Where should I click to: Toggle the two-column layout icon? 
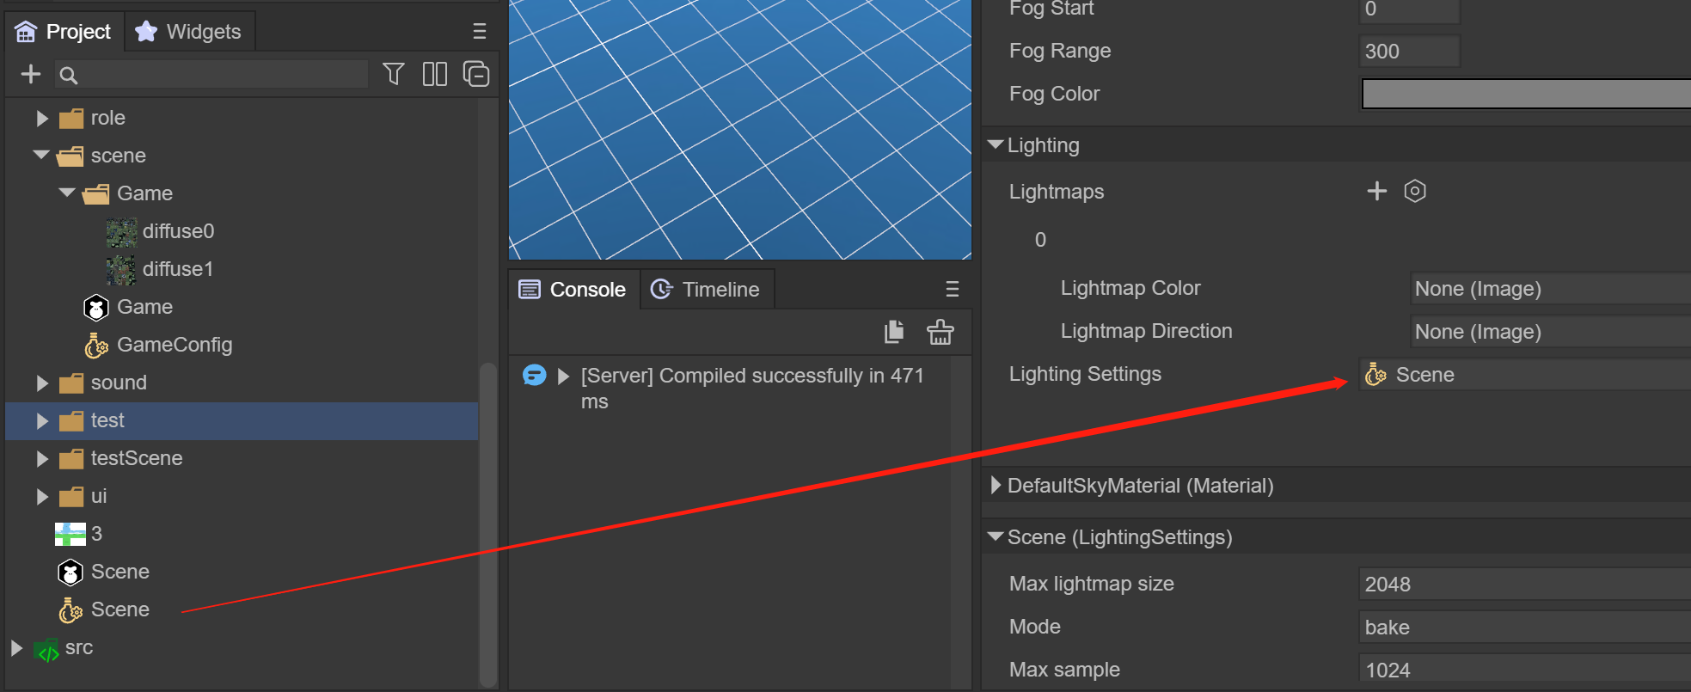(x=434, y=75)
